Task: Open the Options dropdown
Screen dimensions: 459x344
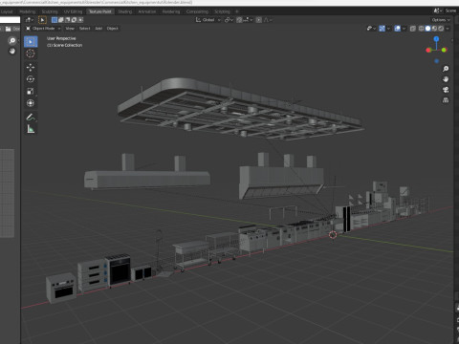Action: click(x=441, y=20)
